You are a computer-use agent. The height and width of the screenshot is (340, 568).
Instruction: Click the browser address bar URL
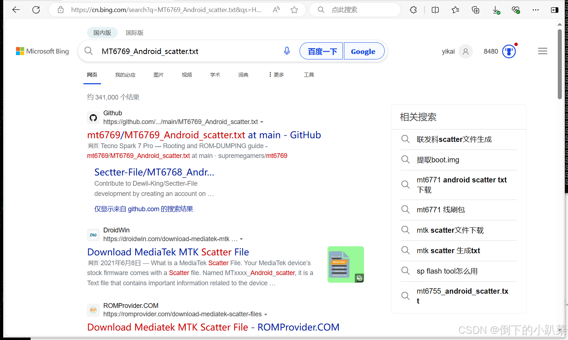coord(166,10)
